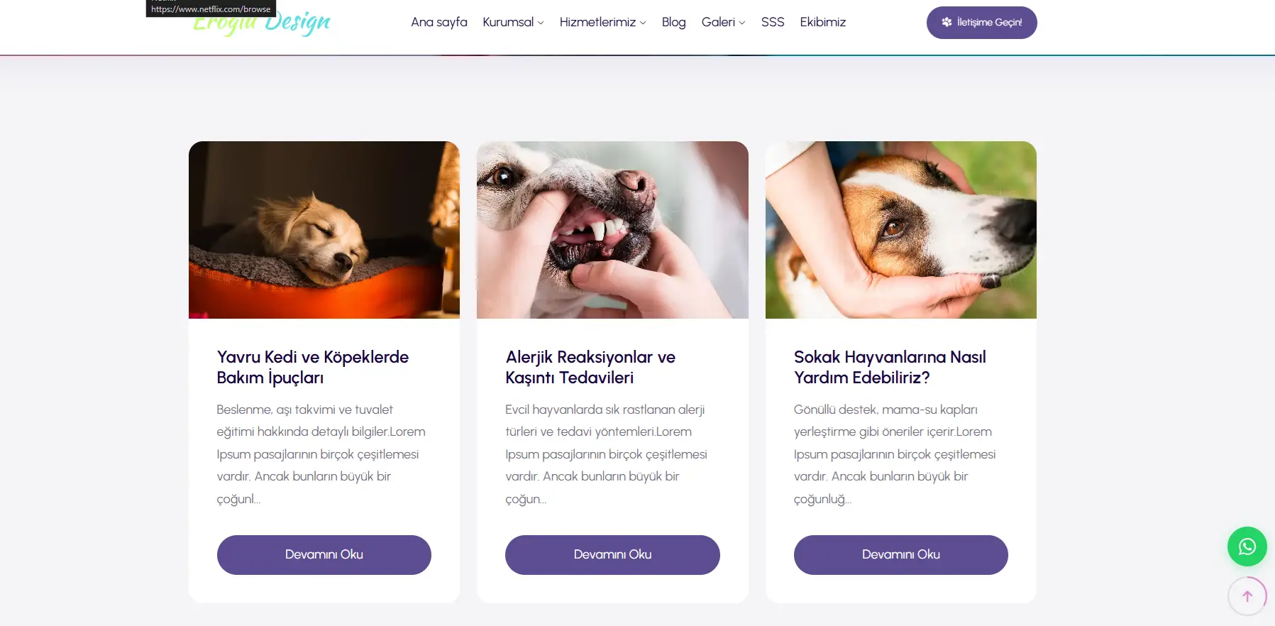This screenshot has width=1275, height=626.
Task: Open the dog teeth examination image
Action: point(612,230)
